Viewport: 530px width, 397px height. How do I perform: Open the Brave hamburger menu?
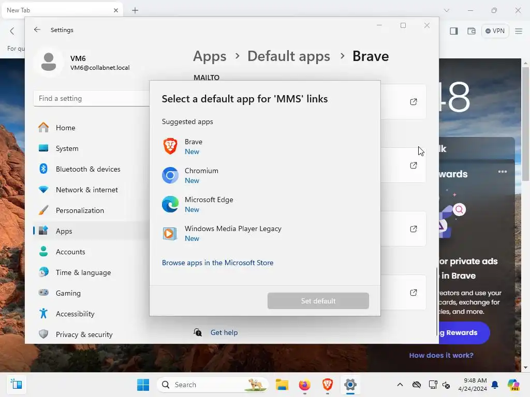(519, 31)
